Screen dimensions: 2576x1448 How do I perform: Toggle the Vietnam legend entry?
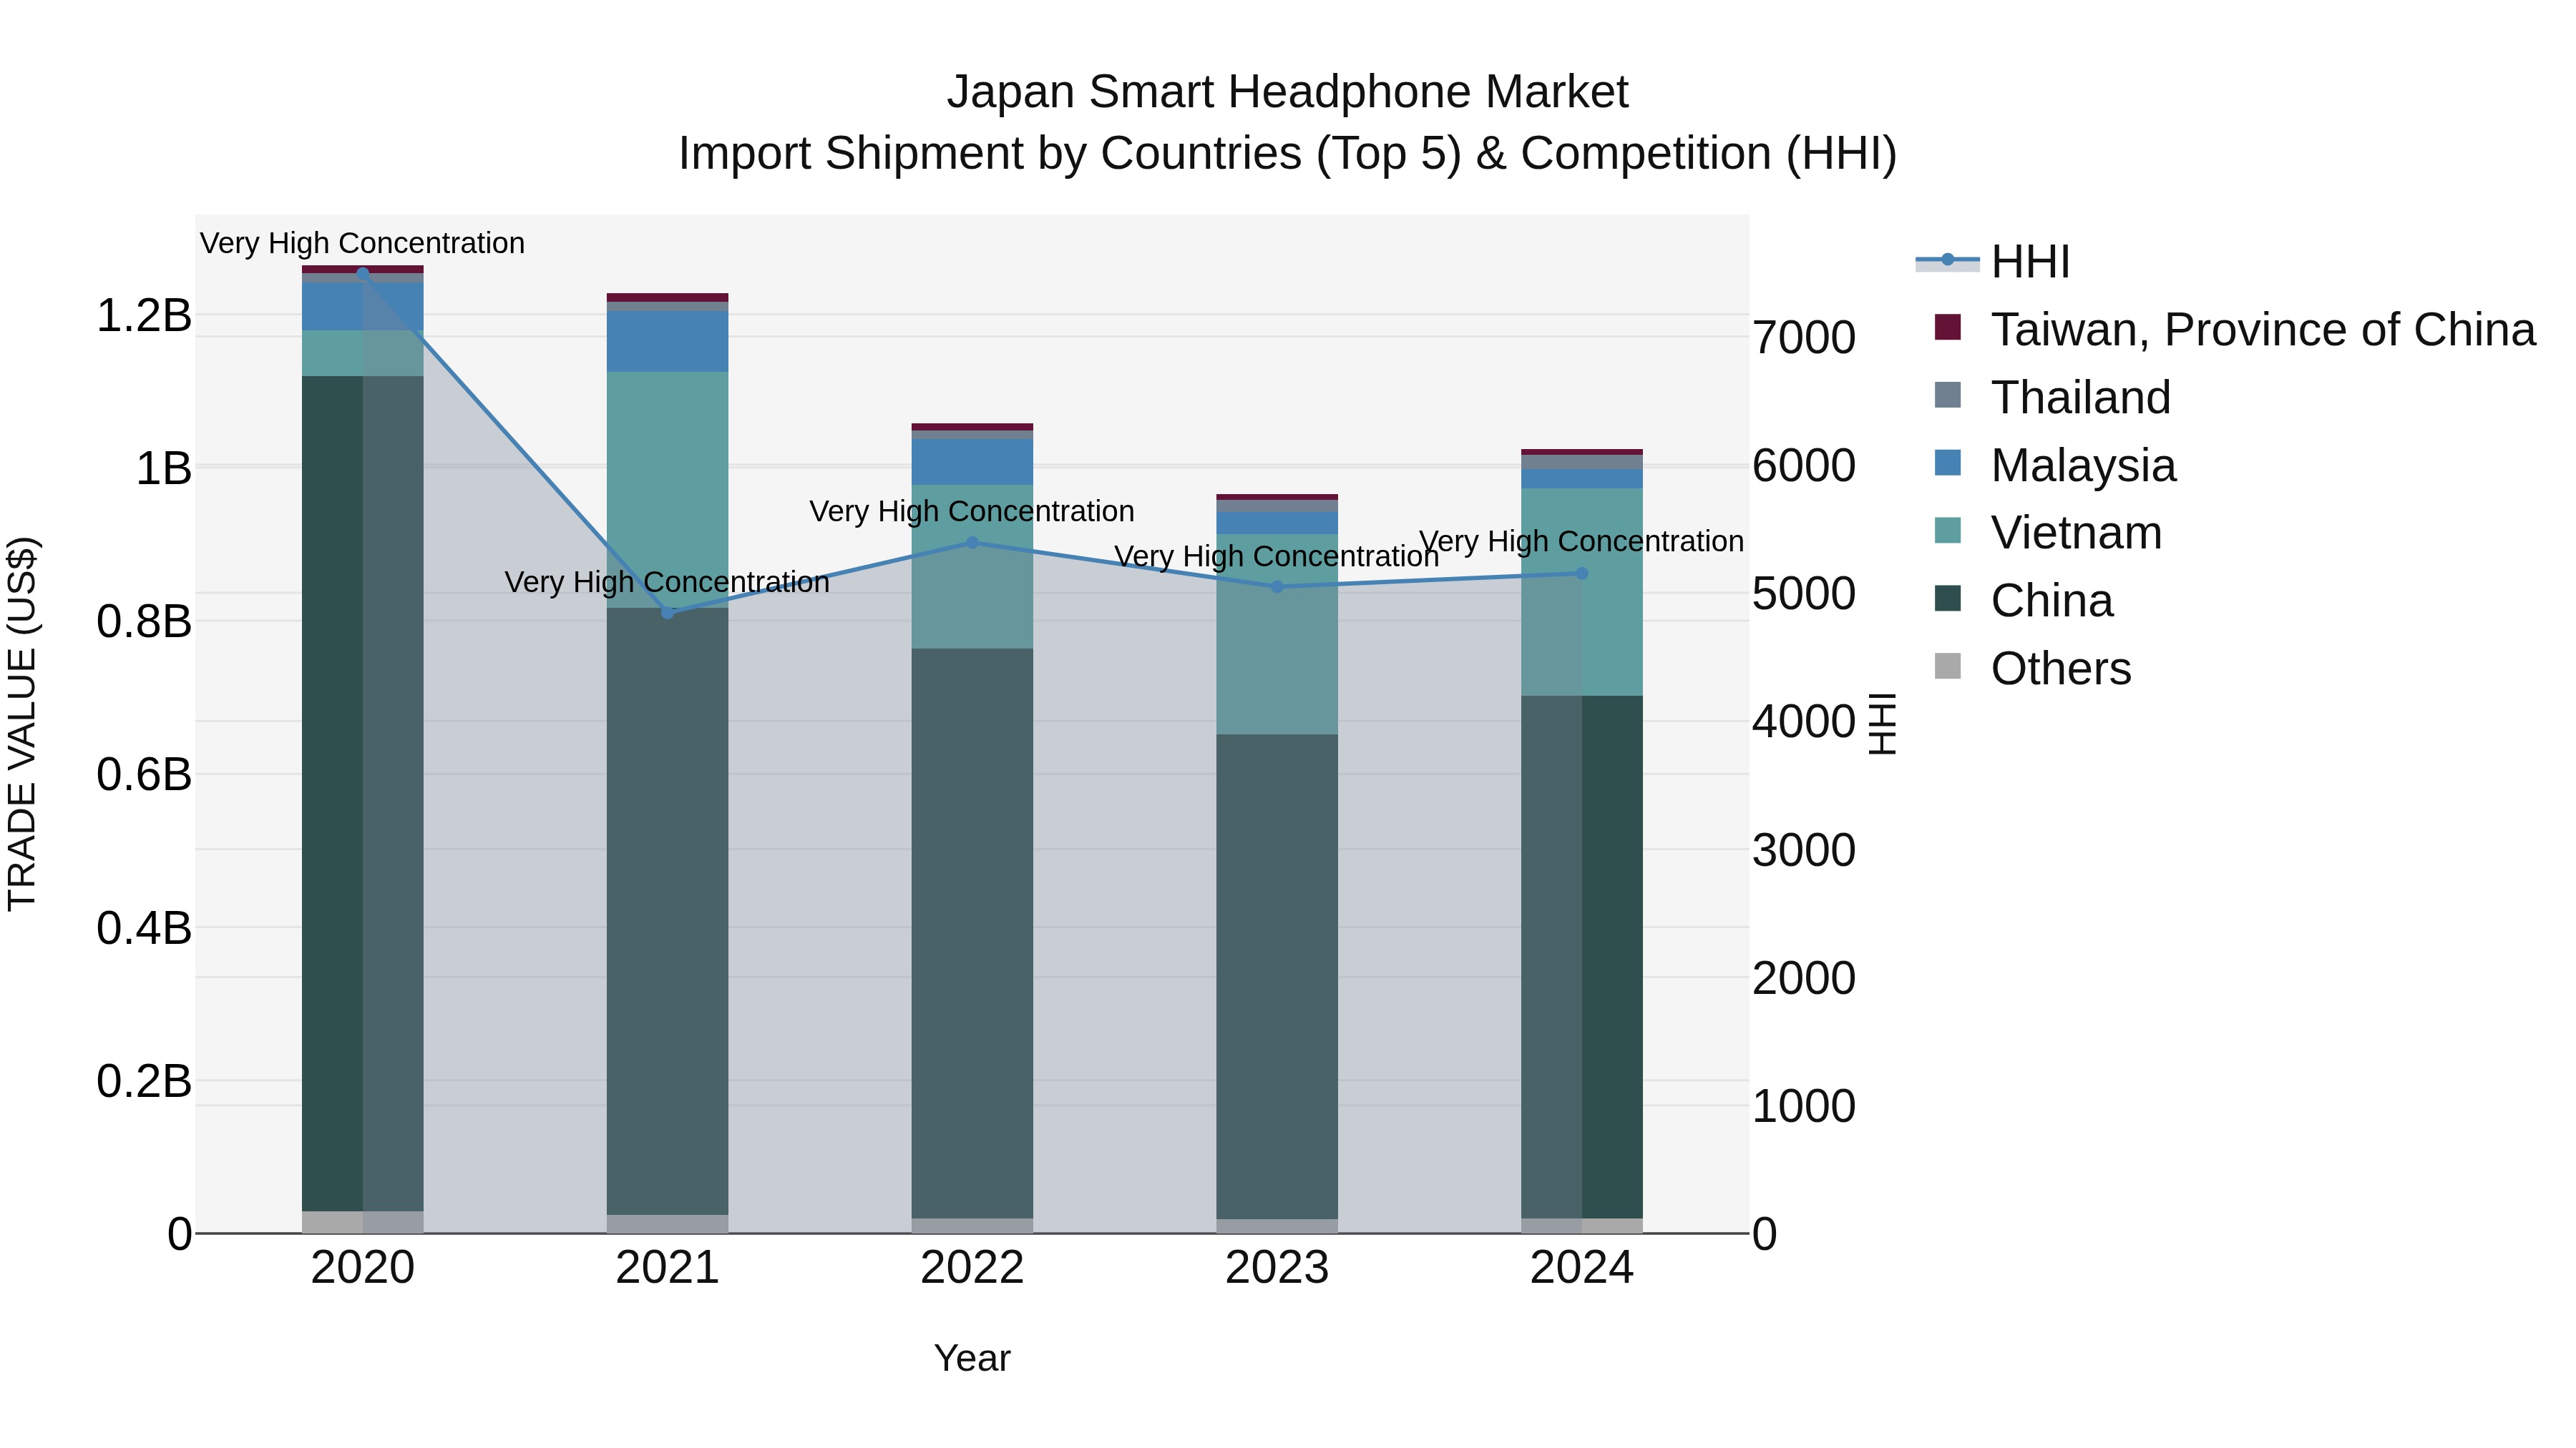click(2048, 531)
